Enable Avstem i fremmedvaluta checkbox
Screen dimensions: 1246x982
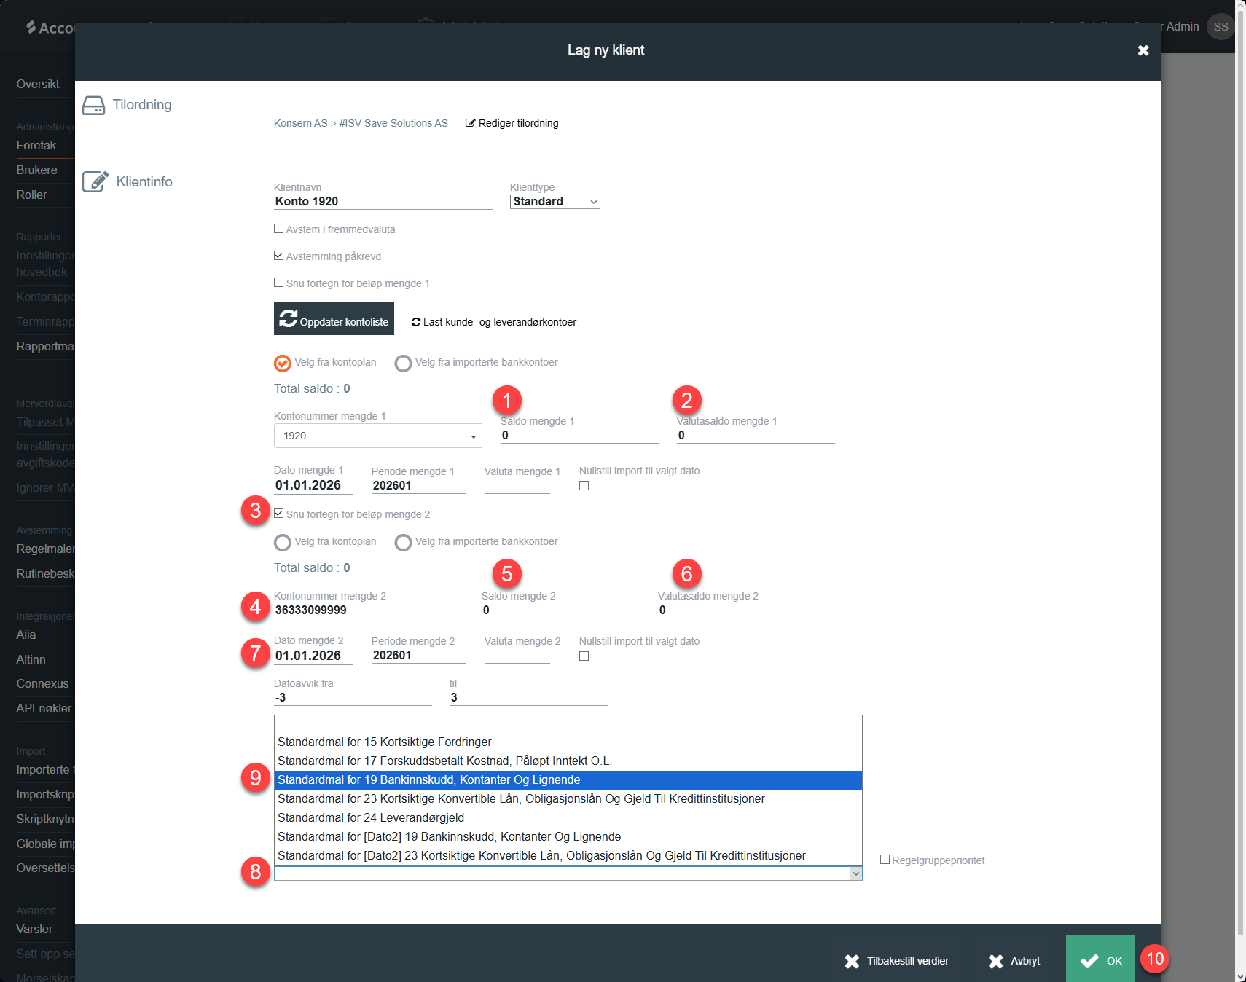278,229
